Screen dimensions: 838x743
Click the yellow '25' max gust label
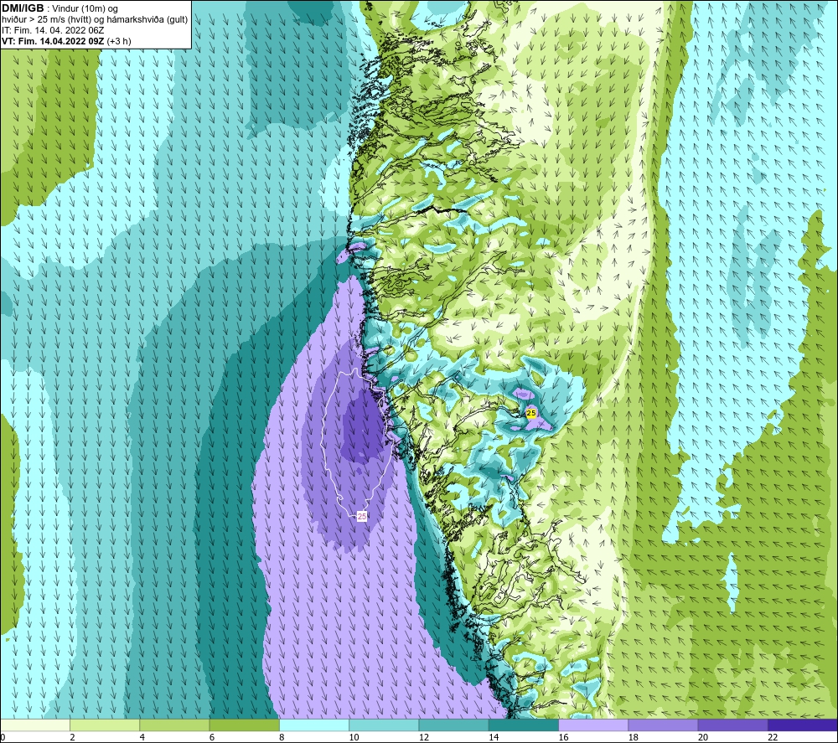click(x=531, y=413)
